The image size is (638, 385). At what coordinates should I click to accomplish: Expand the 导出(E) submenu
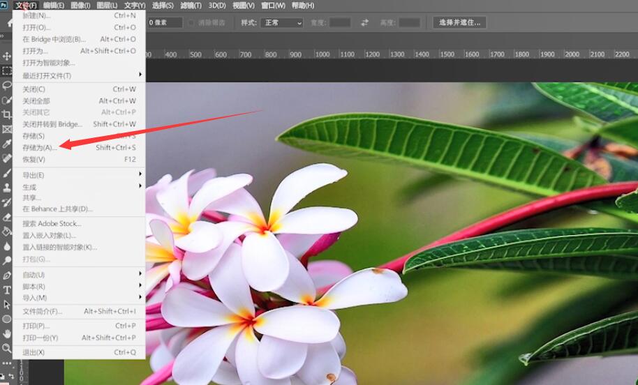[80, 175]
